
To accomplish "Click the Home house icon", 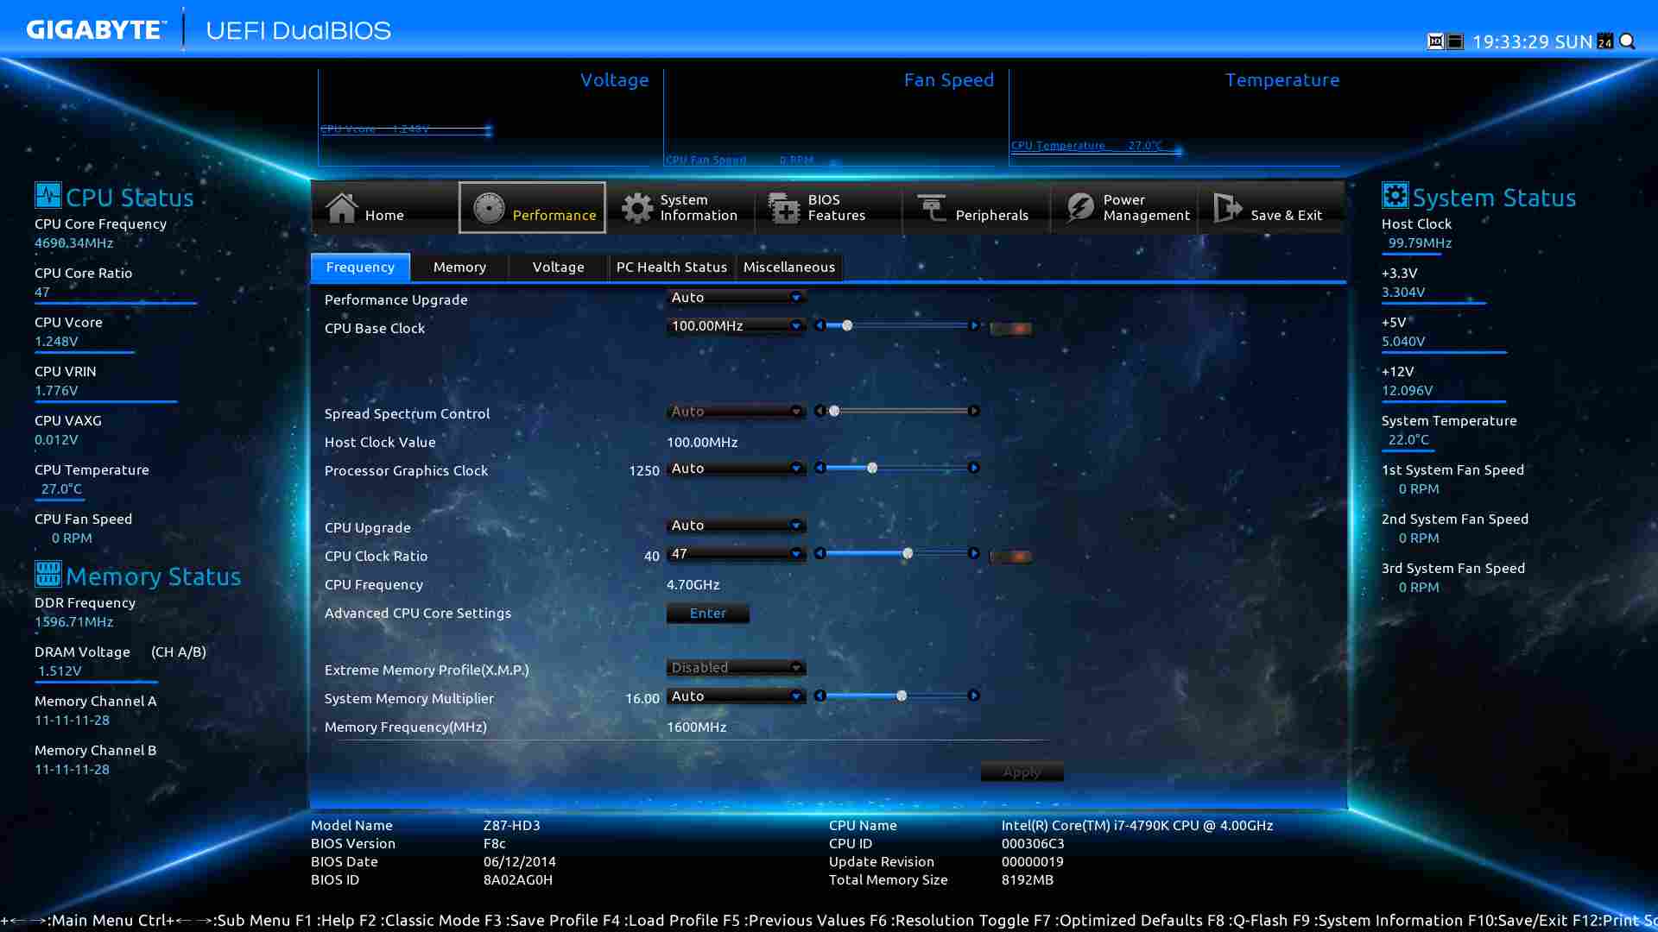I will tap(342, 208).
